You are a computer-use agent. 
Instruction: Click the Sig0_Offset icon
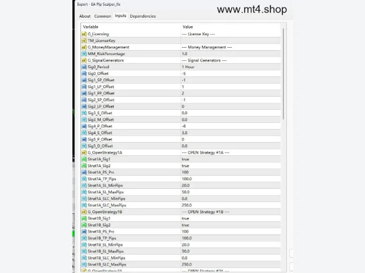(x=84, y=73)
